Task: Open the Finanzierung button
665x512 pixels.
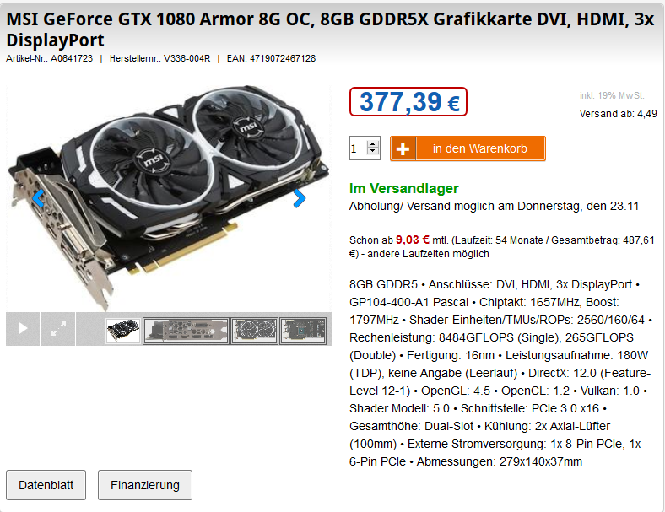Action: coord(145,485)
